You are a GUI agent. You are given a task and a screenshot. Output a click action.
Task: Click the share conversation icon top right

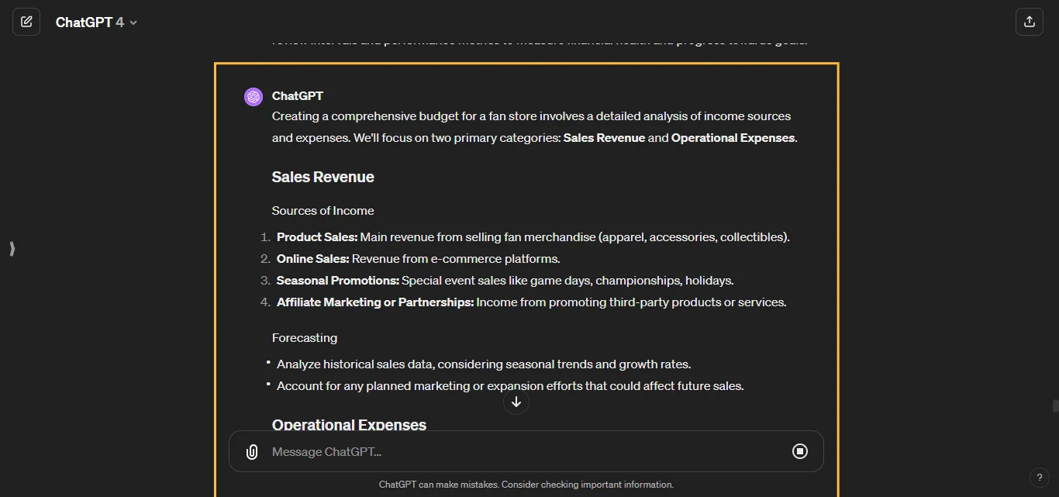1029,21
